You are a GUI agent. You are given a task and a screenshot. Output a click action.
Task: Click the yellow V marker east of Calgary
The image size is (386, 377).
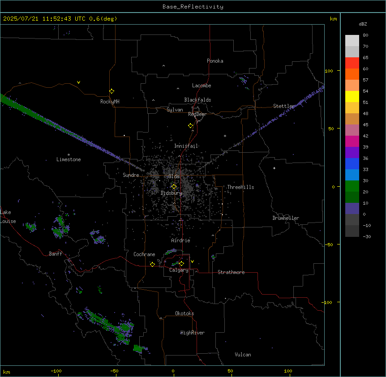192,261
